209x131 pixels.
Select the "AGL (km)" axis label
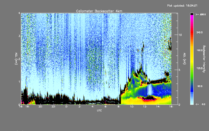pos(16,59)
